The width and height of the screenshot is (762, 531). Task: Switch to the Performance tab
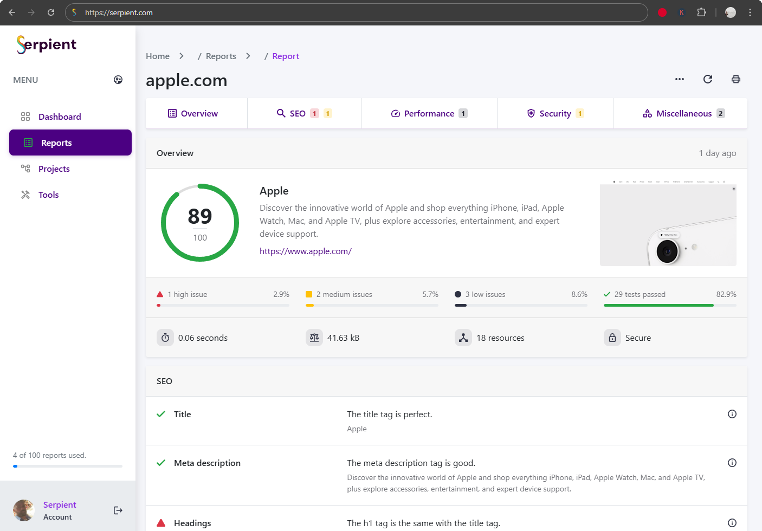429,113
